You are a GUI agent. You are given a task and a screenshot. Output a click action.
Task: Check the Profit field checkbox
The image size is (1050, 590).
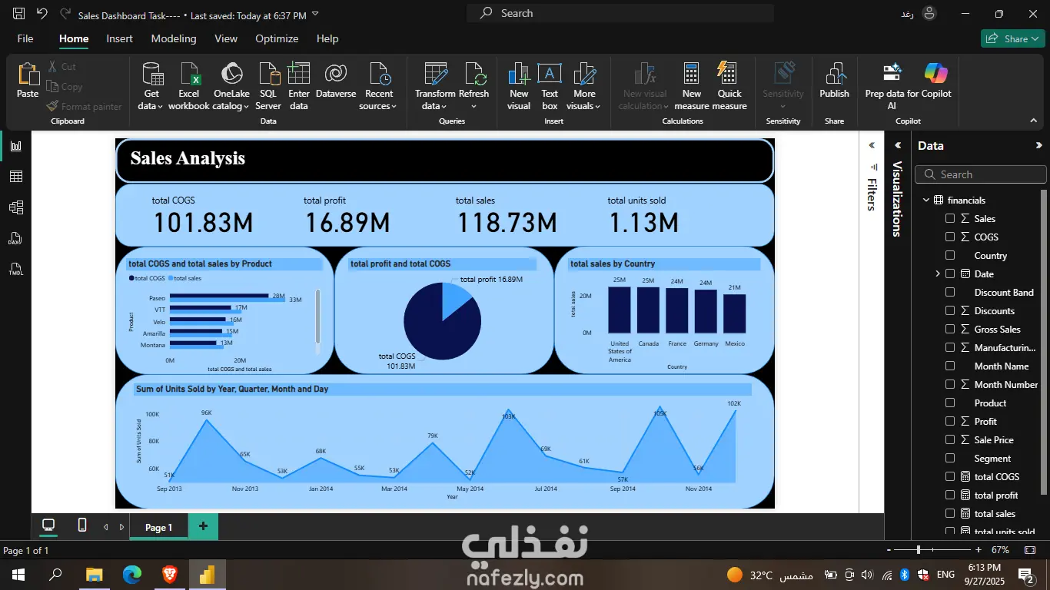click(950, 422)
